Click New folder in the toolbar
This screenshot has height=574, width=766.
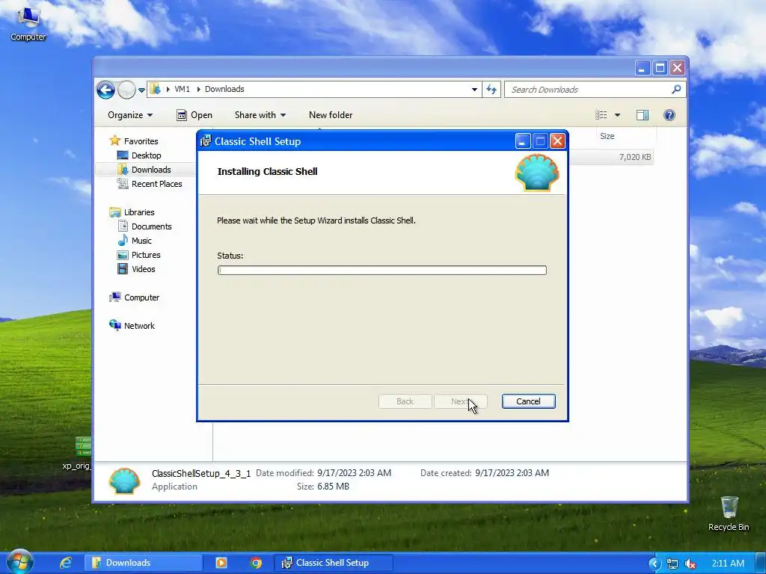click(x=331, y=115)
